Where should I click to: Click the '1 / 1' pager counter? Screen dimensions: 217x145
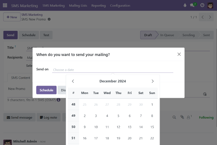[x=193, y=17]
